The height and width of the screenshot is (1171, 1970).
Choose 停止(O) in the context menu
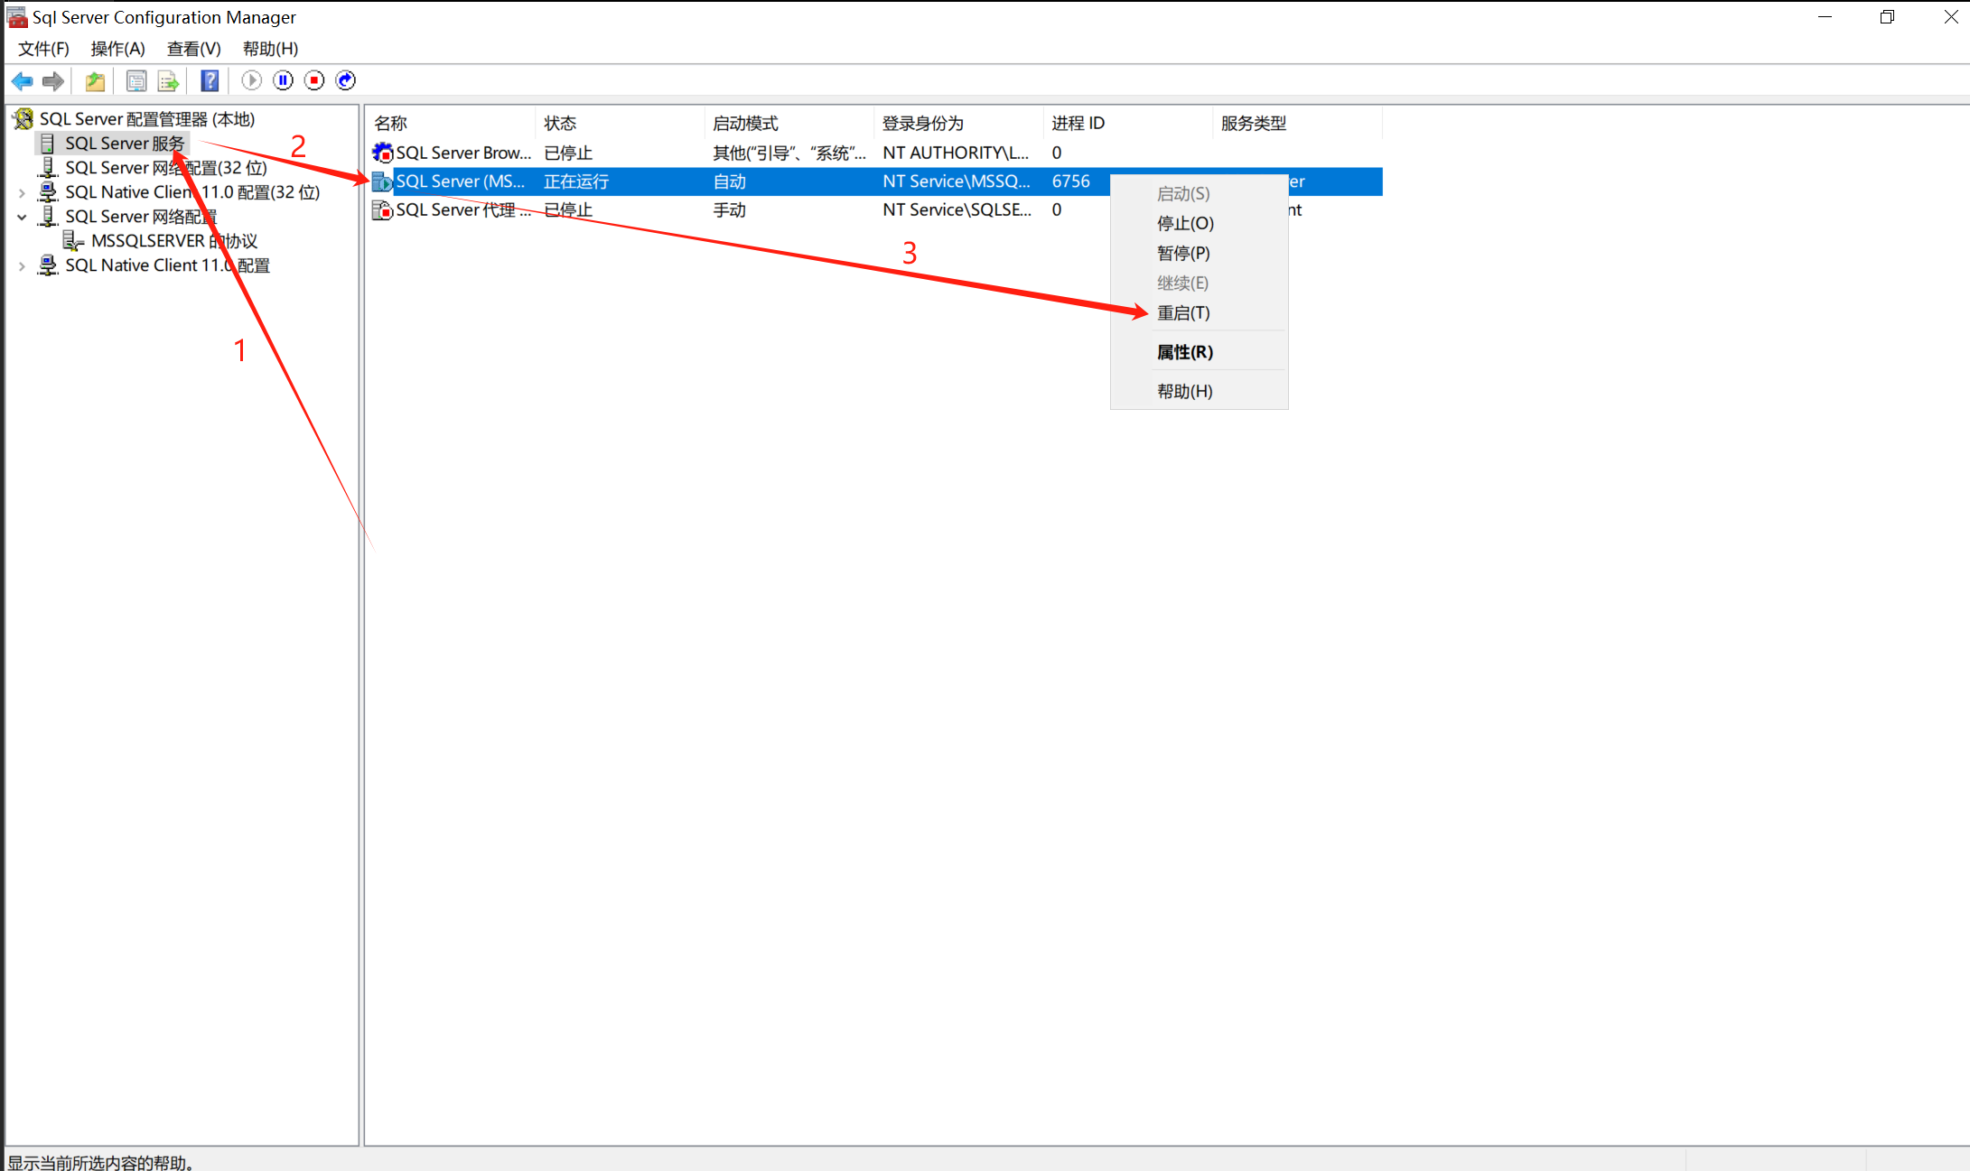coord(1185,224)
